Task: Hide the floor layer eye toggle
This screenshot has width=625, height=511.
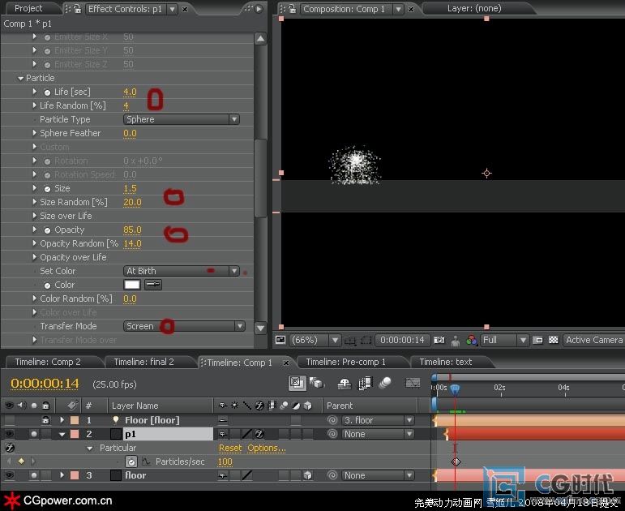Action: tap(9, 475)
